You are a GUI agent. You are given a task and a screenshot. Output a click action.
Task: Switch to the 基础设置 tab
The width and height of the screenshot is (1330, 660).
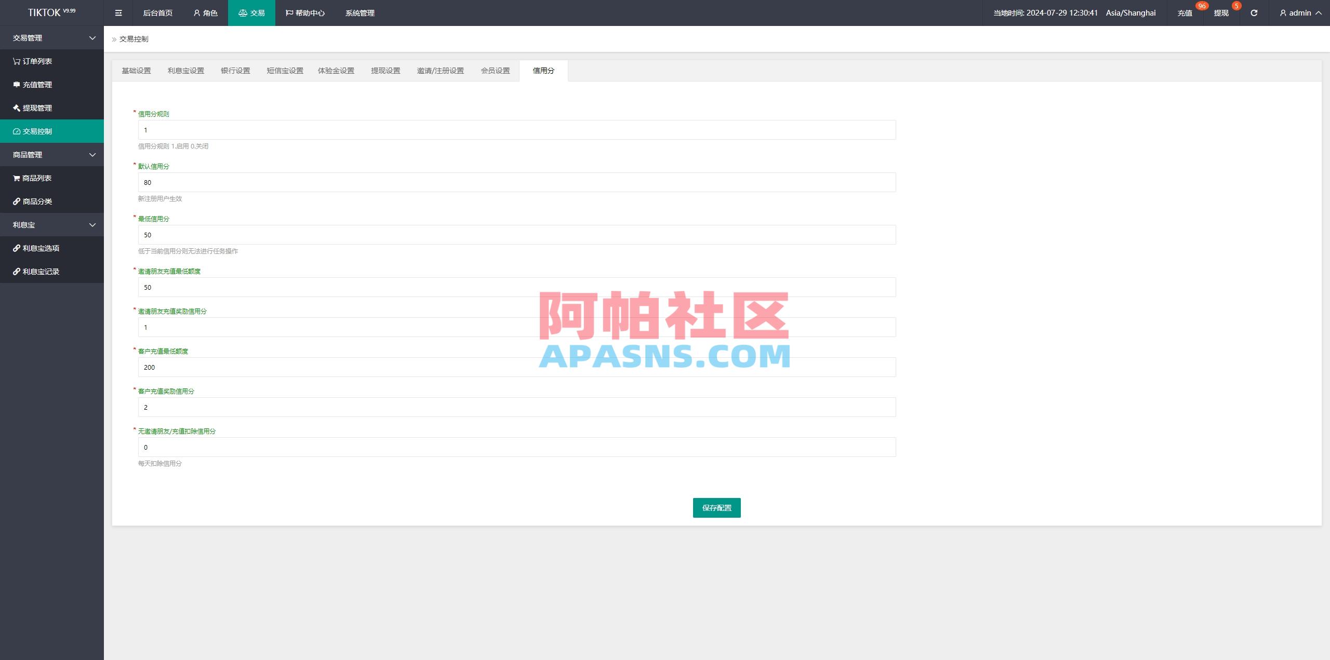click(x=136, y=71)
